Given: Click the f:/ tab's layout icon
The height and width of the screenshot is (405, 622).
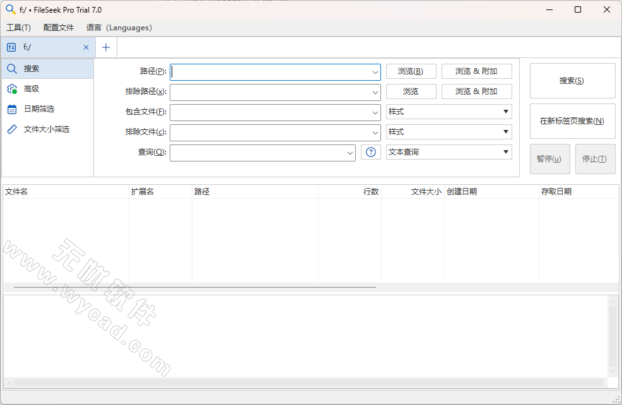Looking at the screenshot, I should [x=11, y=47].
